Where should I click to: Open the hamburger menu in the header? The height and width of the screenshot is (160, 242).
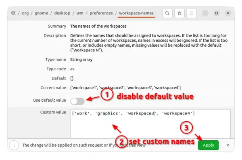point(191,13)
